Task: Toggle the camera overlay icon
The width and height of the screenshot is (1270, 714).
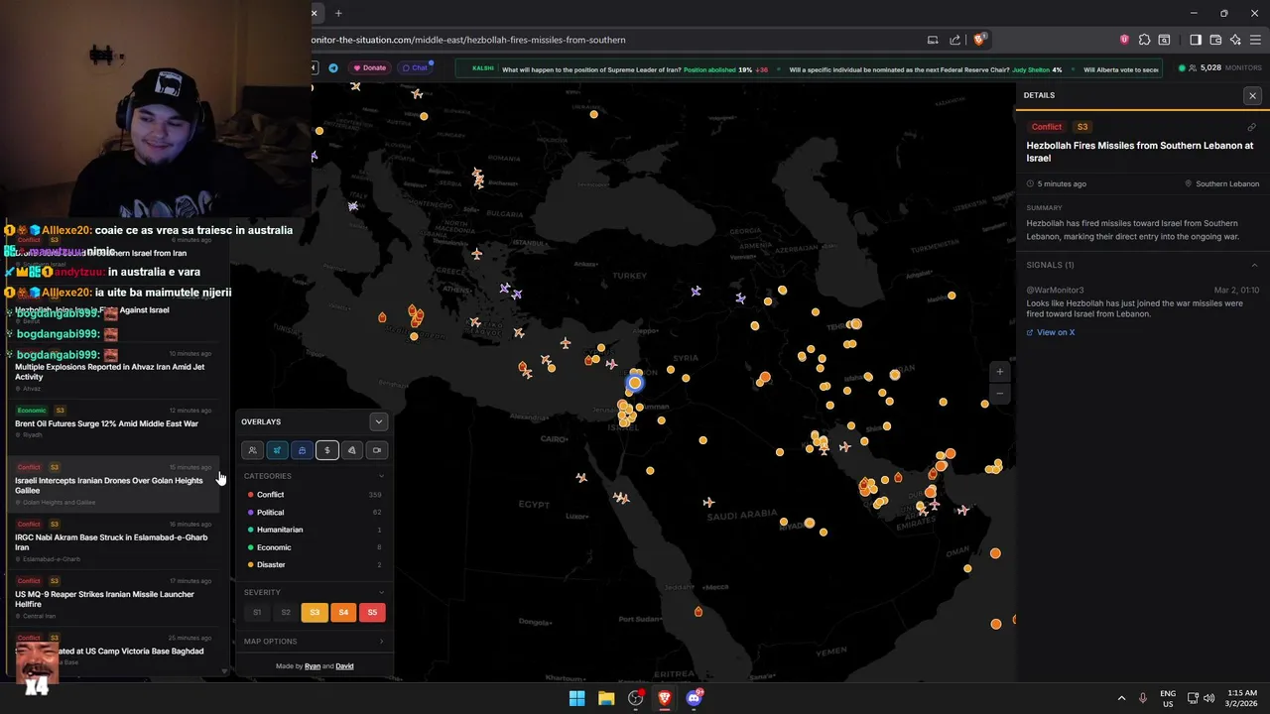Action: (x=376, y=450)
